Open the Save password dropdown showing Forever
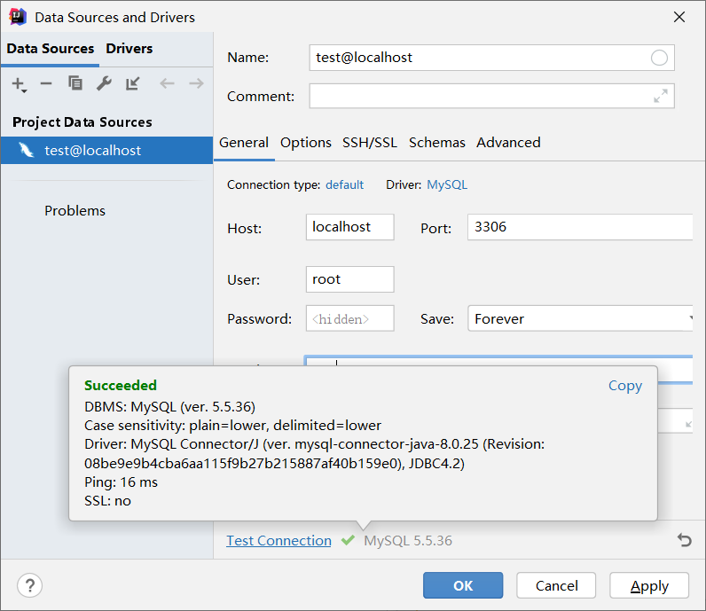The image size is (706, 611). (x=580, y=318)
